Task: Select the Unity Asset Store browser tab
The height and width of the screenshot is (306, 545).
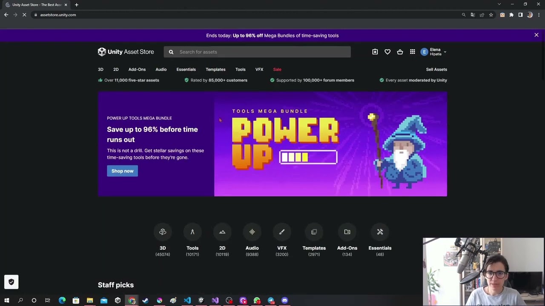Action: [37, 5]
